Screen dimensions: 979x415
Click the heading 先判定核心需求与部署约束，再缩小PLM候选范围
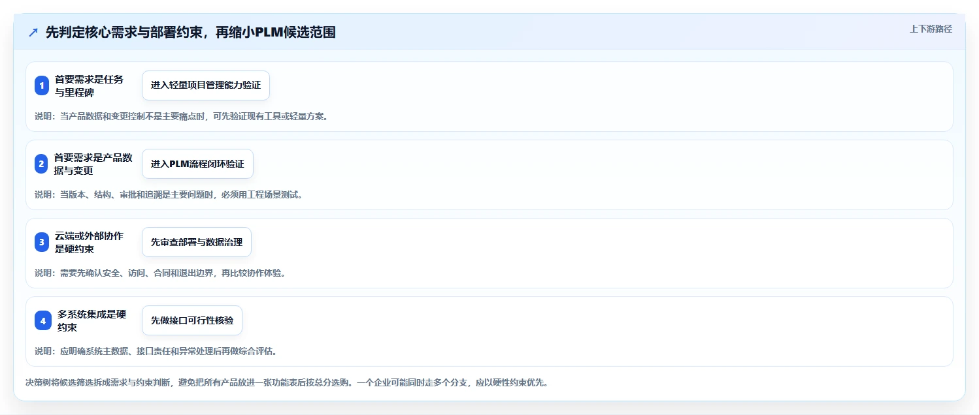tap(191, 32)
